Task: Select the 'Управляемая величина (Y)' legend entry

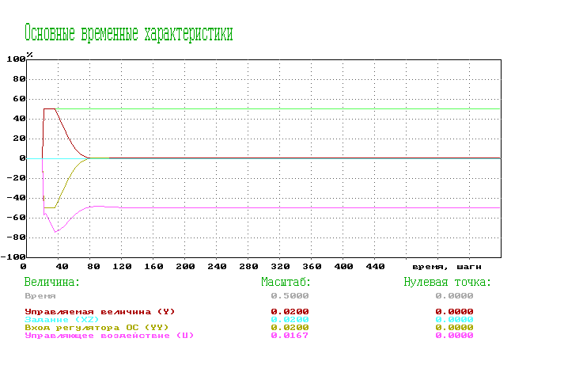Action: (99, 311)
